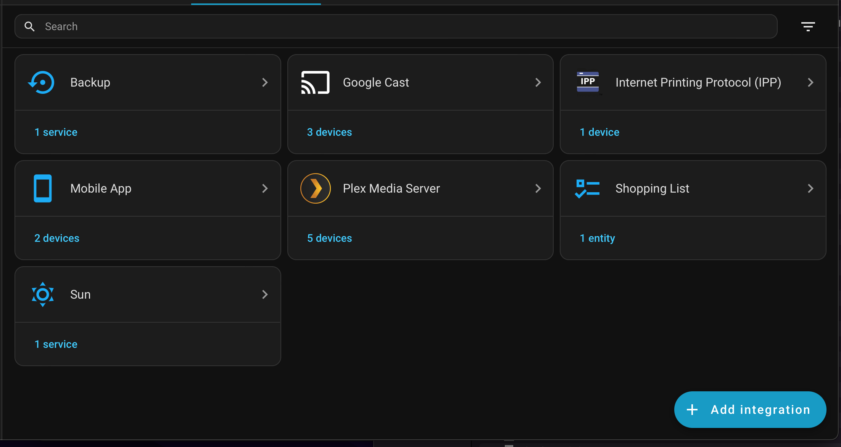Open the filter menu icon
This screenshot has width=841, height=447.
(x=808, y=26)
